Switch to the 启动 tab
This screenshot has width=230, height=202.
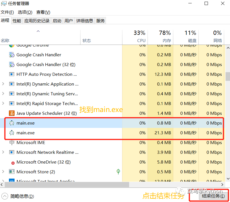[x=57, y=21]
